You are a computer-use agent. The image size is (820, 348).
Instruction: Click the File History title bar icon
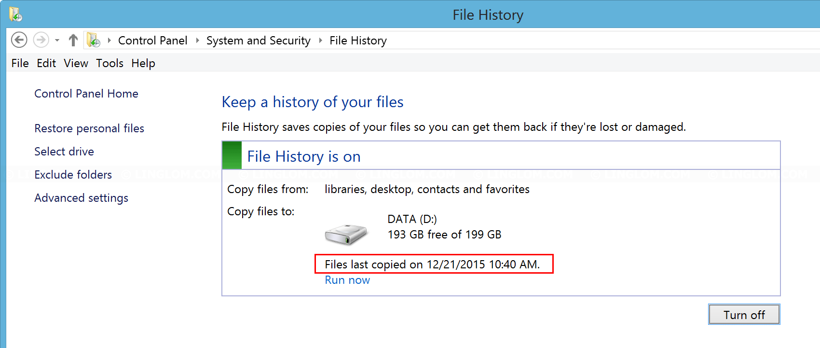tap(15, 14)
